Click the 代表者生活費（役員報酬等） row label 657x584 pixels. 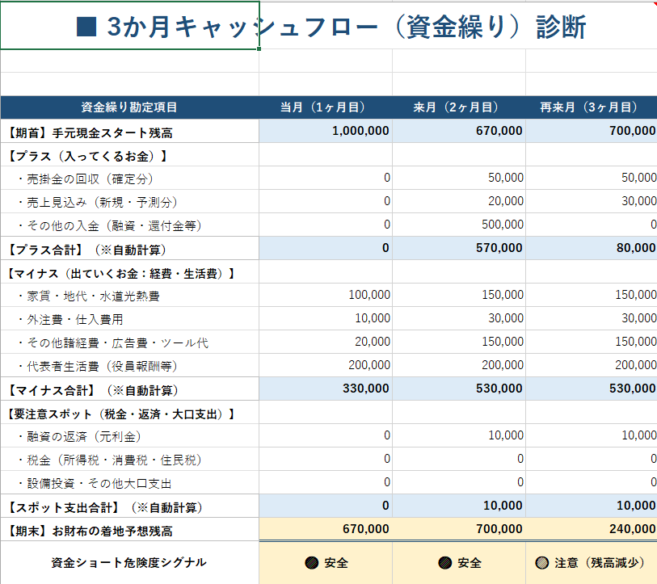(x=98, y=367)
